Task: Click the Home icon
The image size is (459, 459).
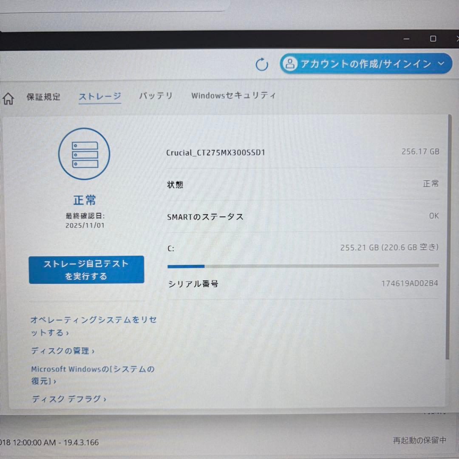Action: click(x=8, y=97)
